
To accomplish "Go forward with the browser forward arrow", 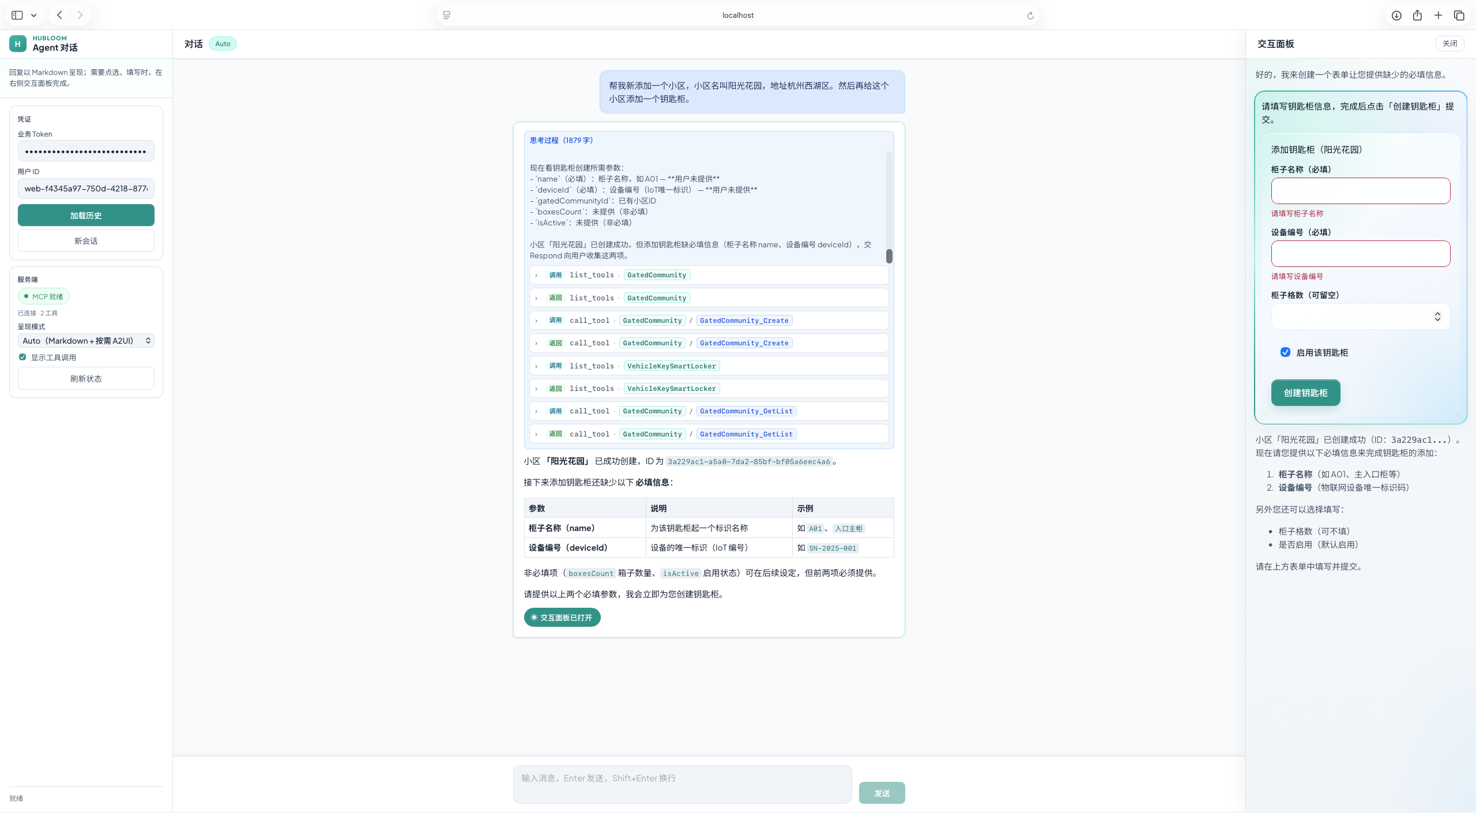I will click(x=80, y=15).
